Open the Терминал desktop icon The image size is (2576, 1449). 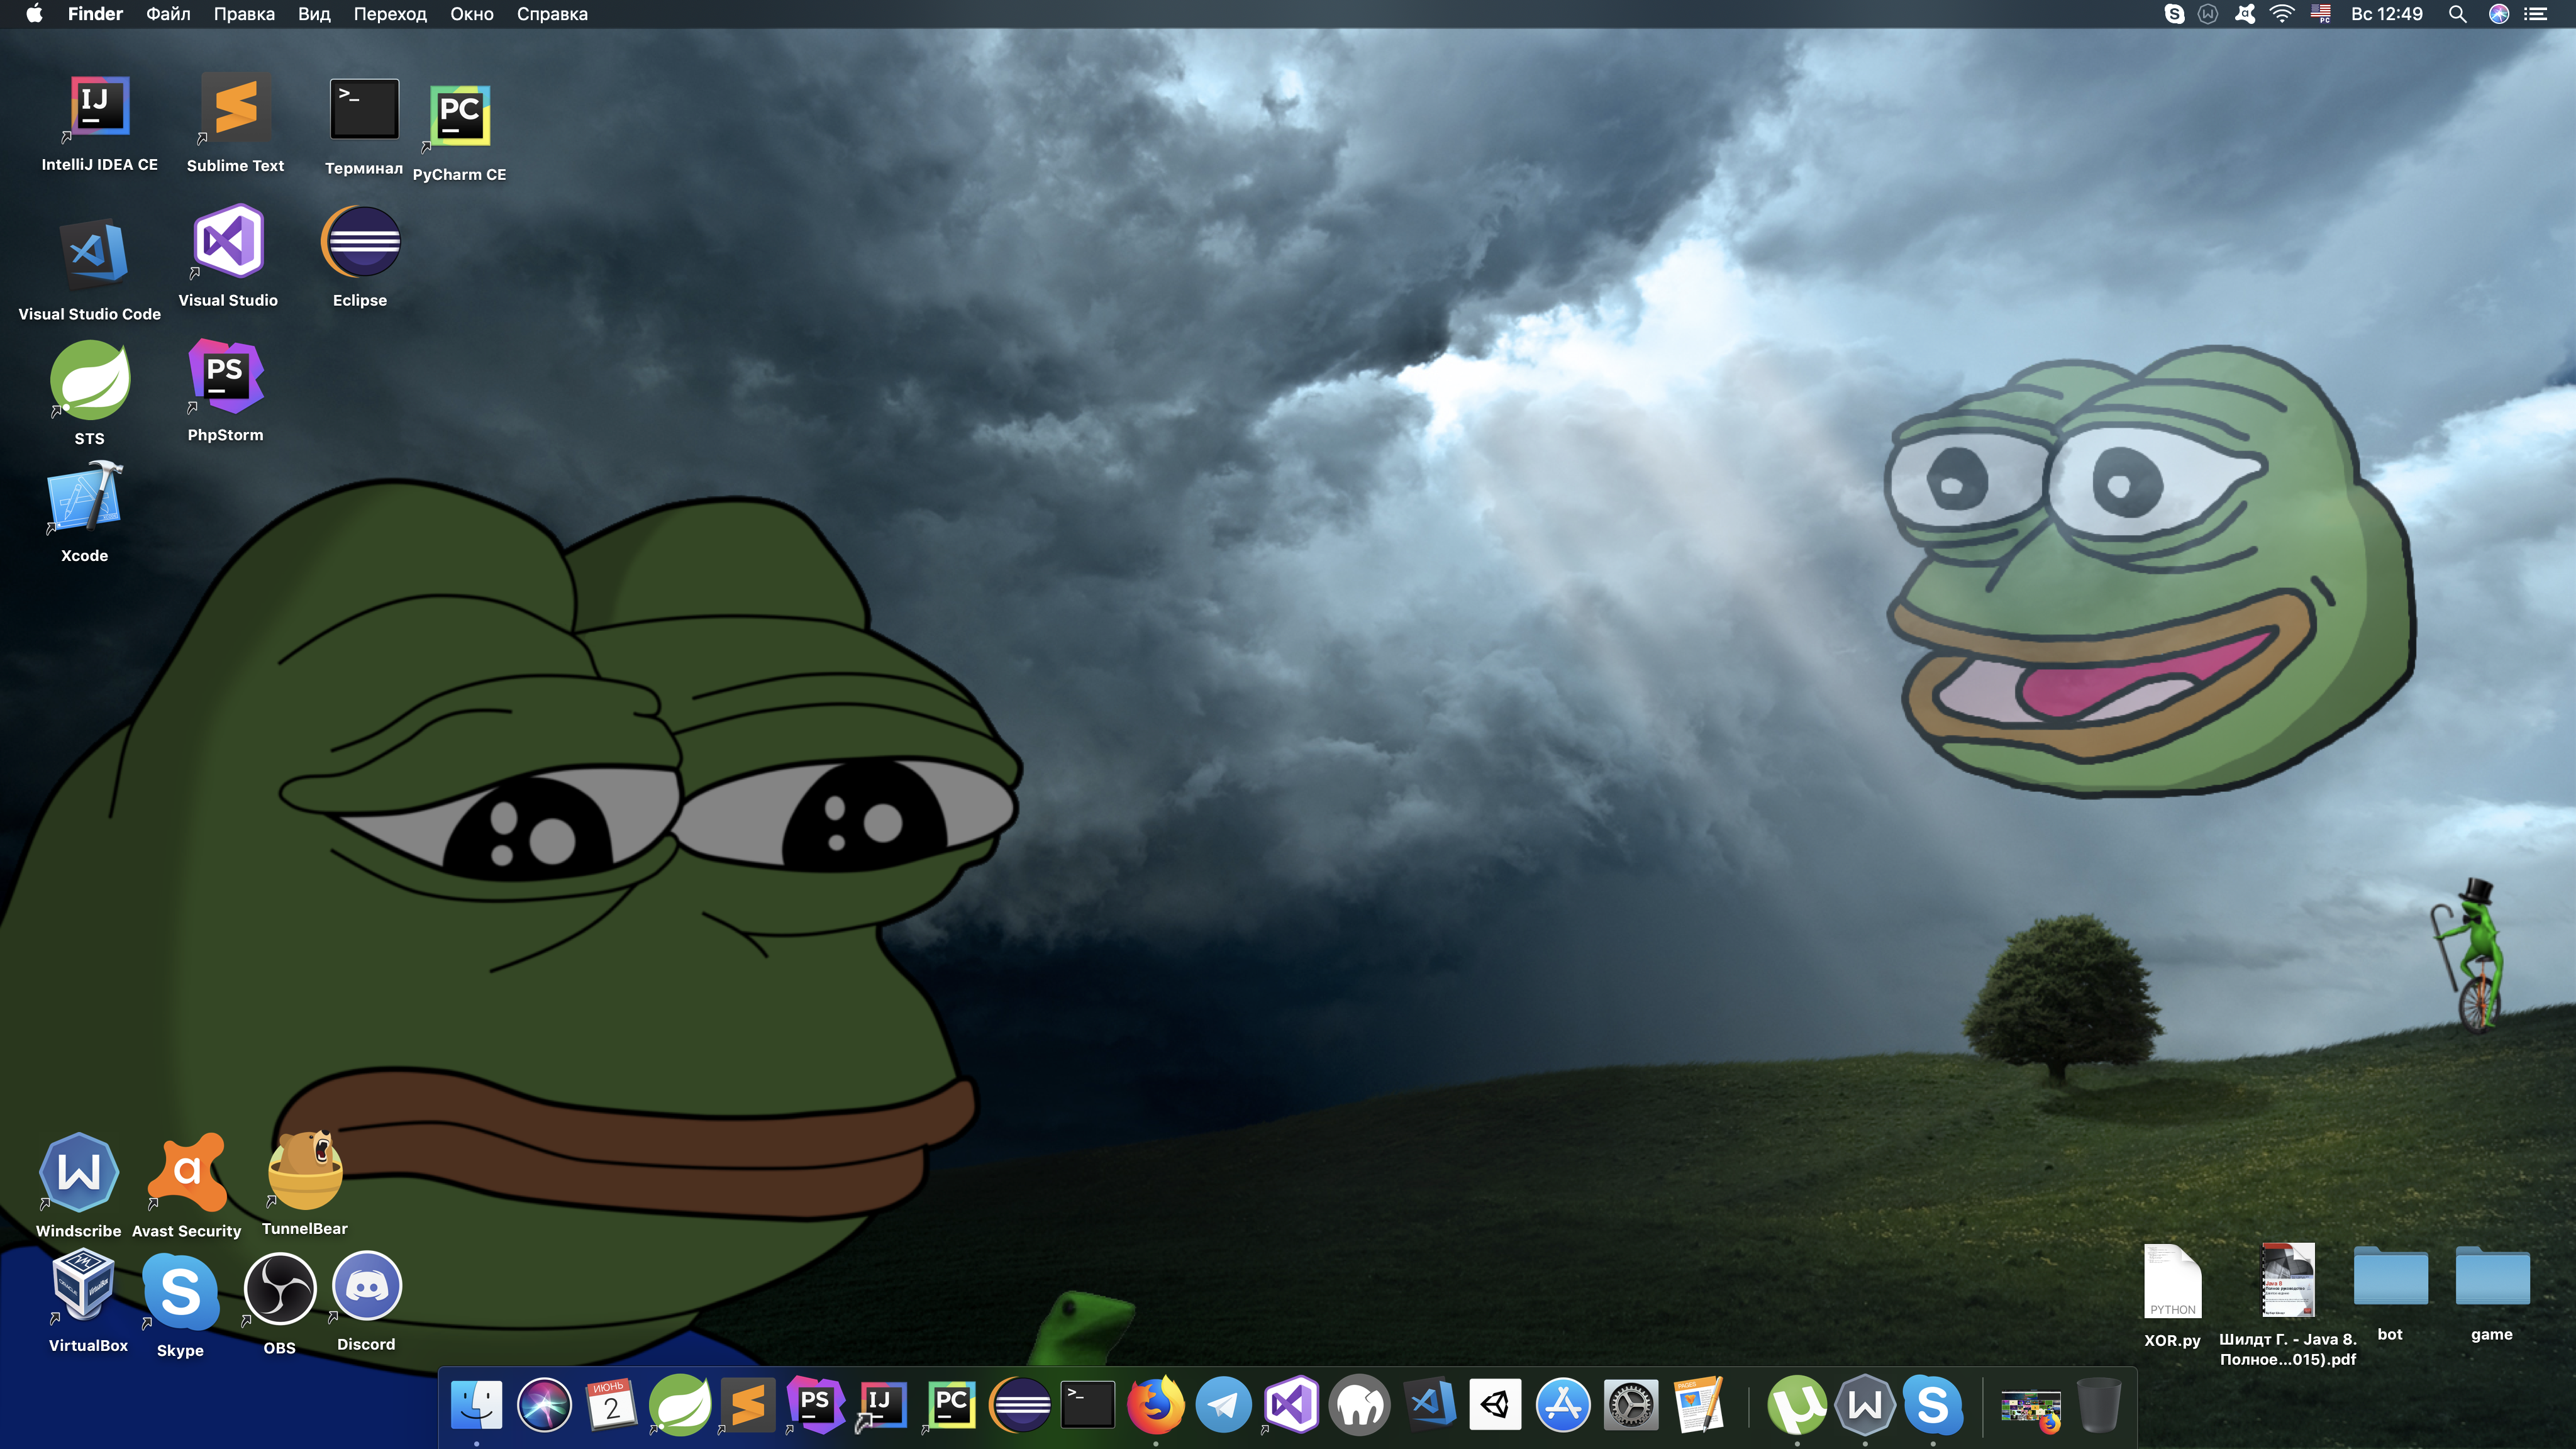[x=364, y=110]
